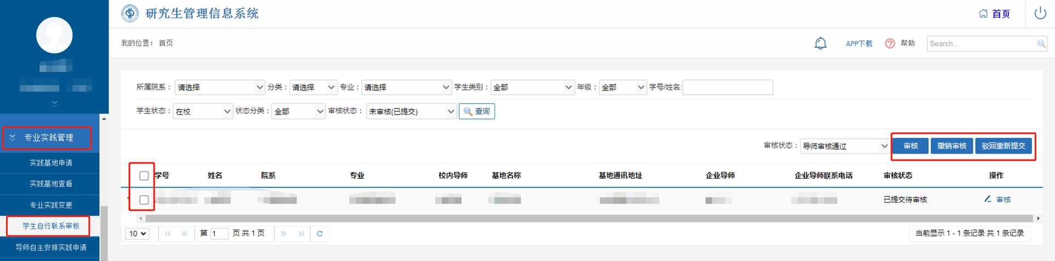
Task: Click the help question mark icon
Action: coord(890,43)
